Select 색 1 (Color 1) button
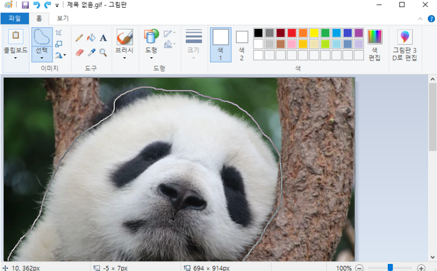Screen dimensions: 437x271 (221, 45)
